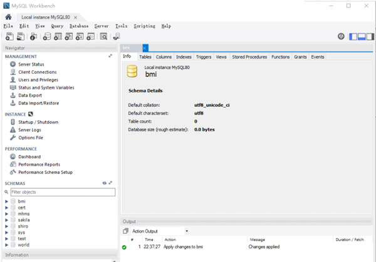Expand the cert schema

point(6,208)
